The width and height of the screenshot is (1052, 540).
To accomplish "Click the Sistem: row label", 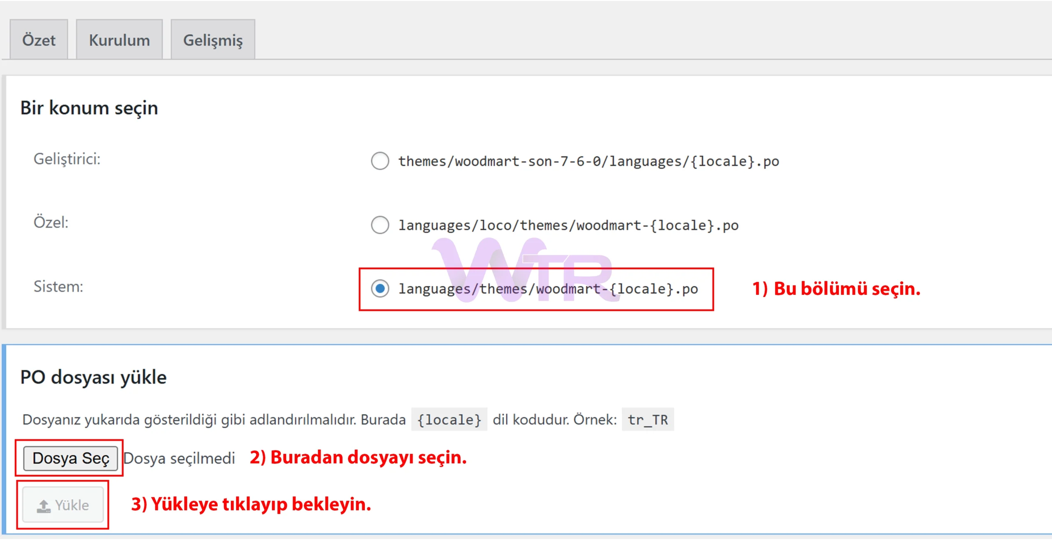I will click(x=58, y=286).
